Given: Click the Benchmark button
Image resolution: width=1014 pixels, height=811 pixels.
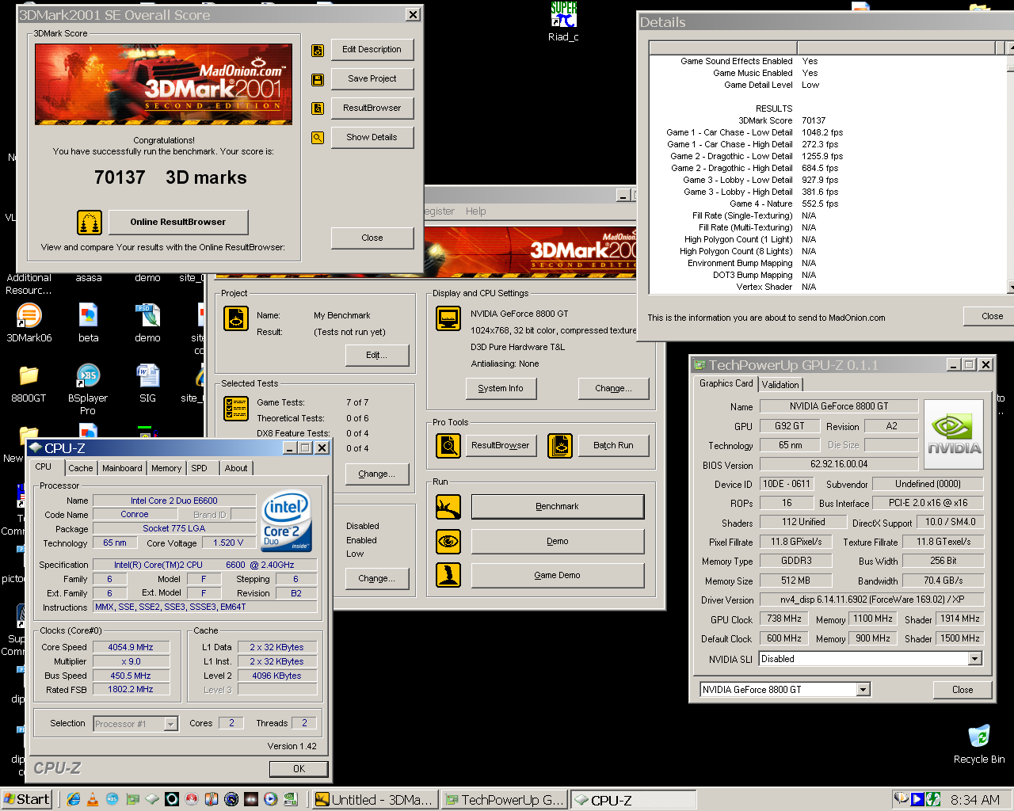Looking at the screenshot, I should point(558,507).
